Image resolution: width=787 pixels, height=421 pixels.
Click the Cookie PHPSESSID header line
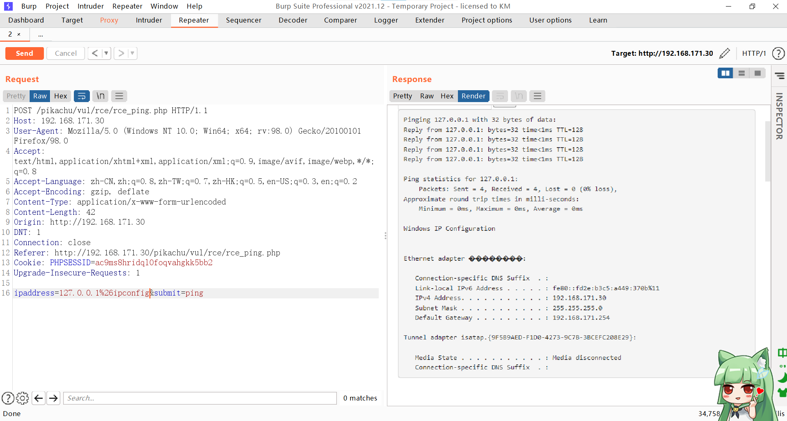[113, 263]
